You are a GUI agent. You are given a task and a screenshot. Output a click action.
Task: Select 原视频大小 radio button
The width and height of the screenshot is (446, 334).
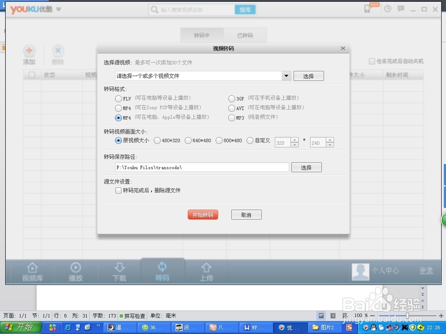[x=118, y=141]
